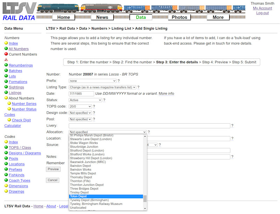Click the green icon next to TOPS / Class
This screenshot has height=214, width=280.
(6, 147)
